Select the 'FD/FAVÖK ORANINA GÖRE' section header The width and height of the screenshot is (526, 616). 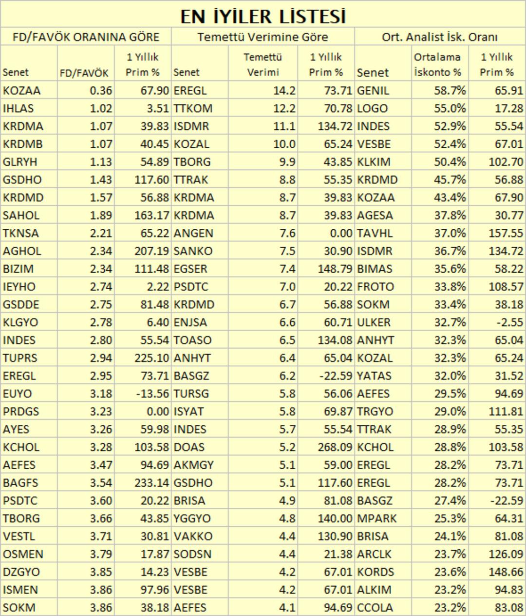[x=86, y=37]
